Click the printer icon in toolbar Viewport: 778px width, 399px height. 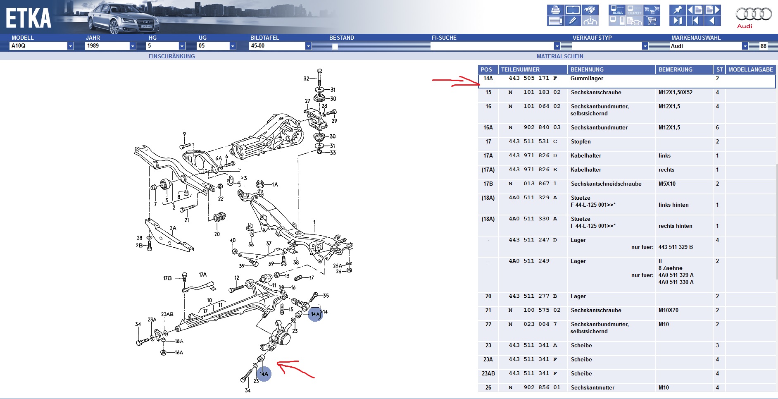(555, 10)
